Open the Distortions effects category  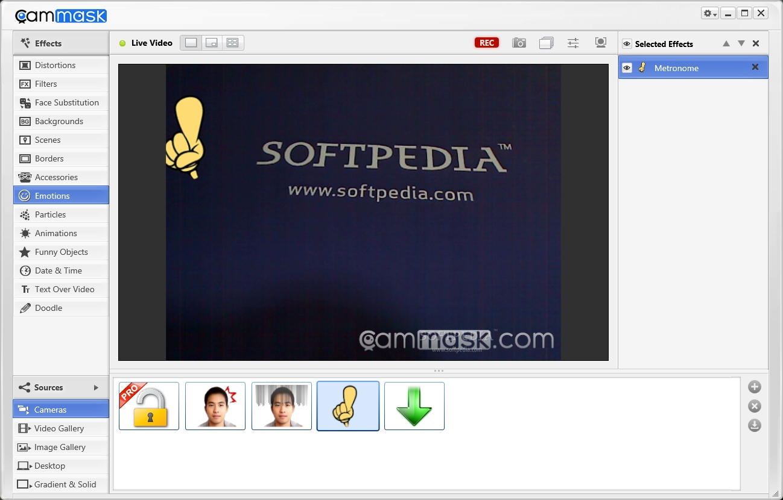point(61,65)
